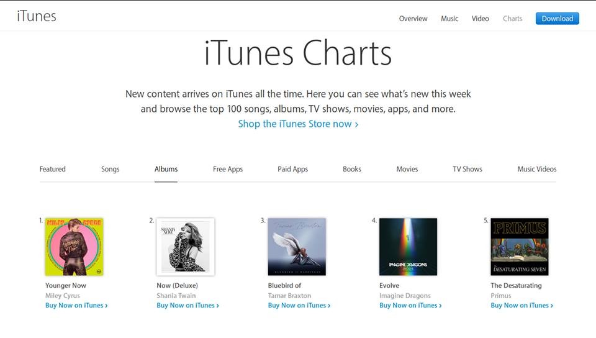Switch to the Music Videos tab

coord(537,169)
